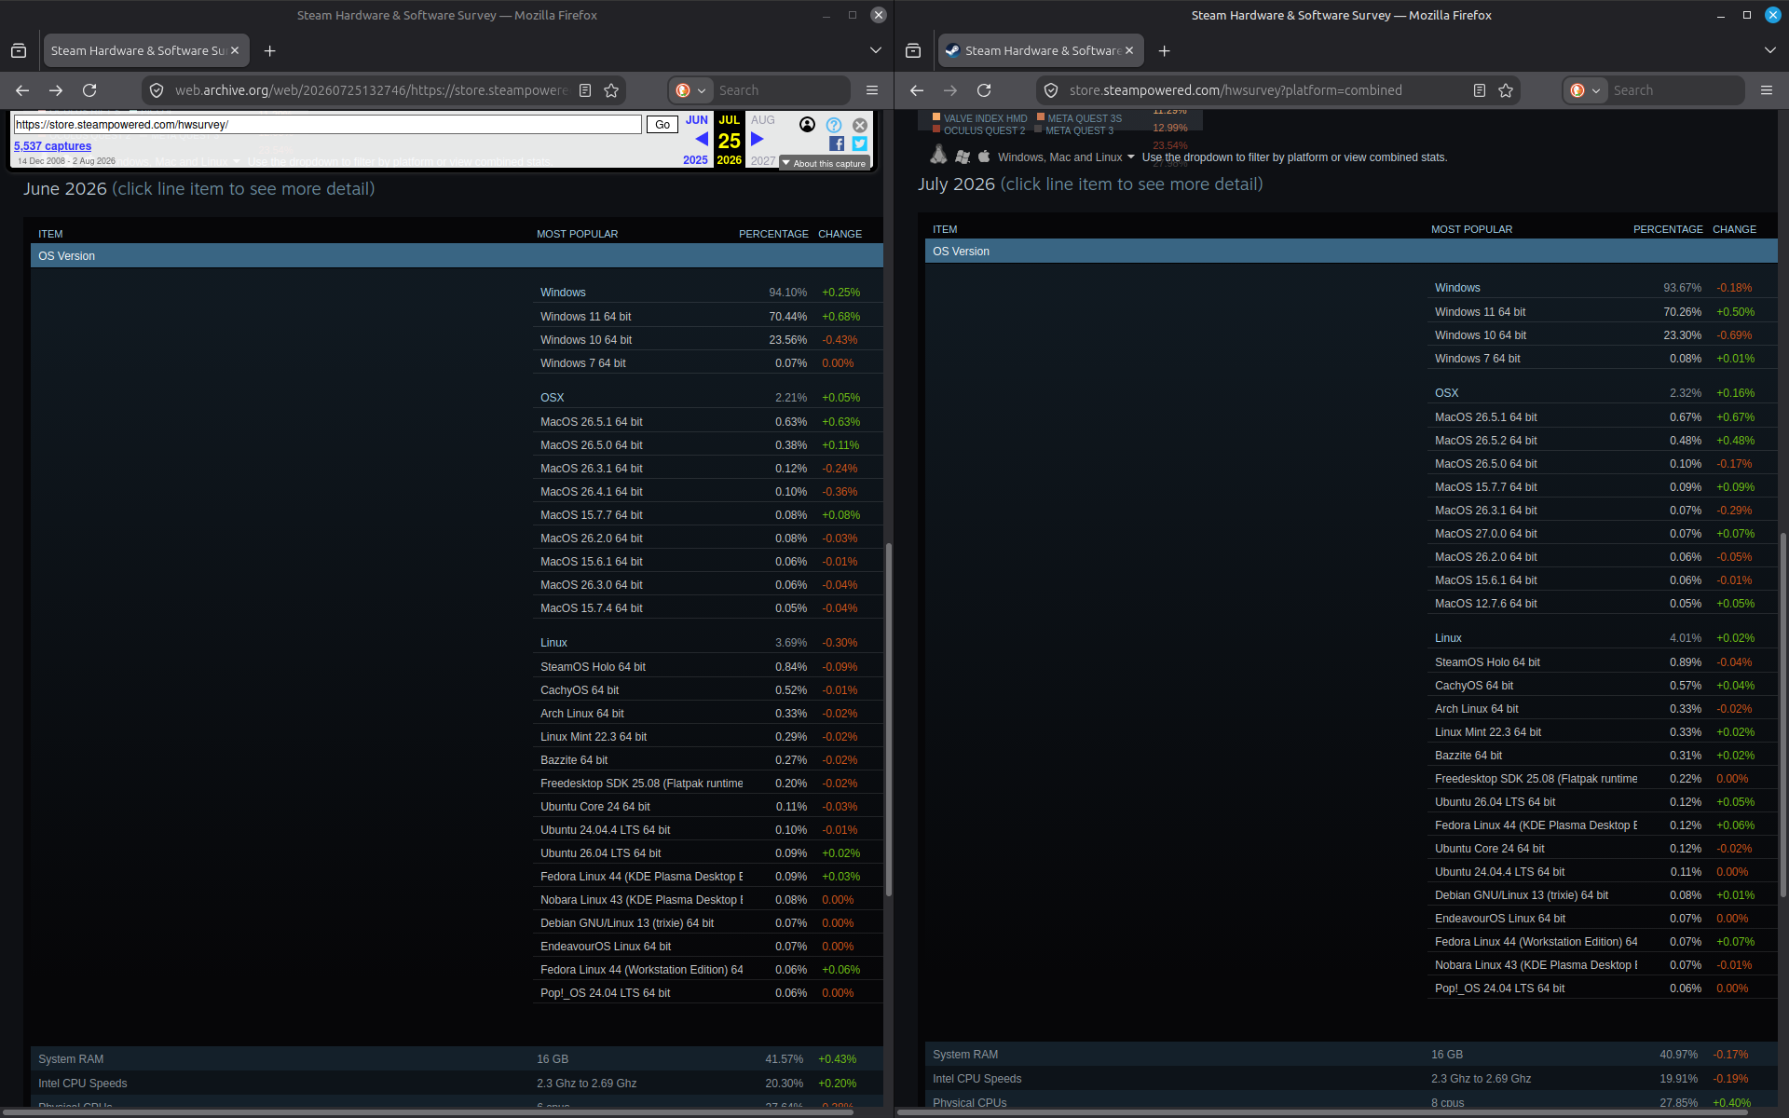The image size is (1789, 1118).
Task: Share the capture on Facebook
Action: (x=837, y=143)
